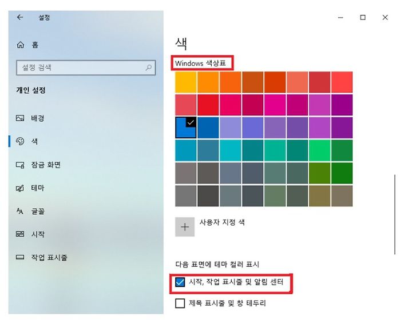The width and height of the screenshot is (412, 328).
Task: Check 제목 표시줄 및 창 테두리
Action: click(180, 303)
